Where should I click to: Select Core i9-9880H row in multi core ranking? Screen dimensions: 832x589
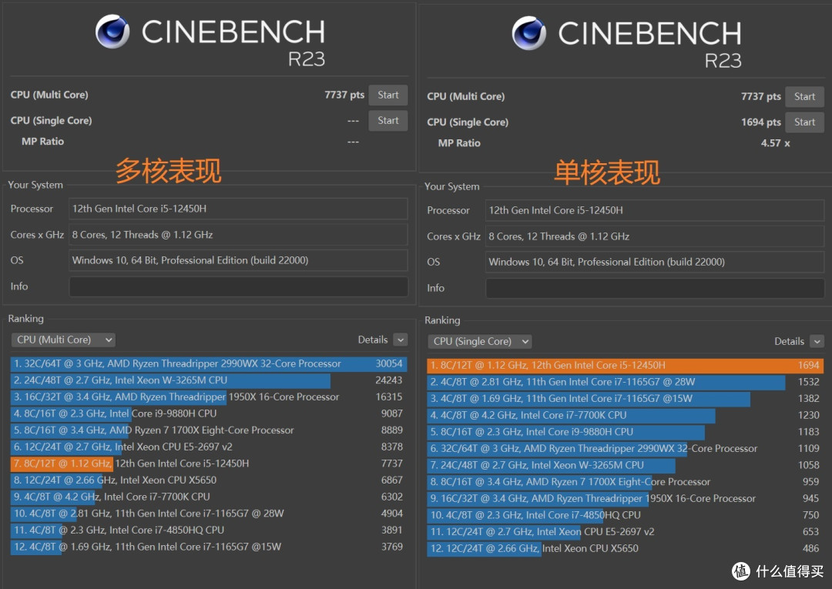point(209,413)
